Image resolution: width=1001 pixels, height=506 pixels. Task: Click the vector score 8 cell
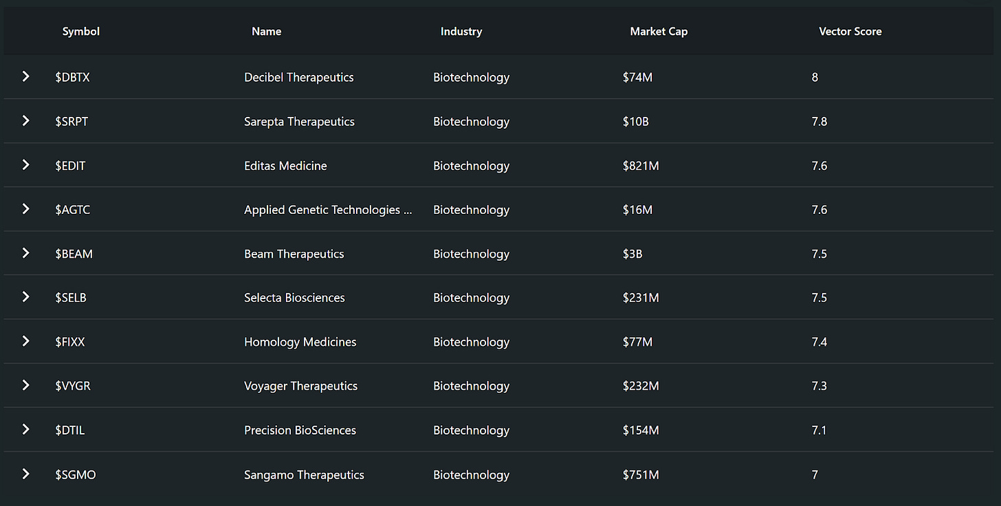[815, 77]
